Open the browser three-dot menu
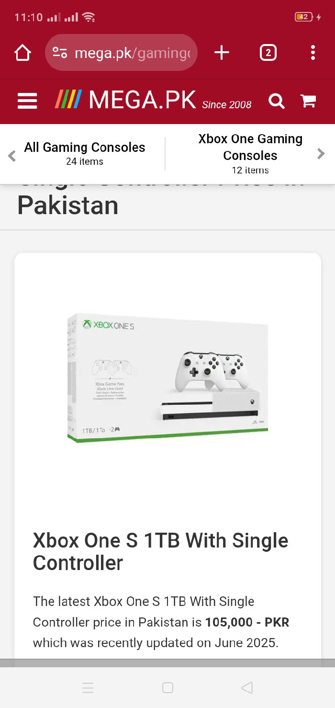 click(313, 53)
